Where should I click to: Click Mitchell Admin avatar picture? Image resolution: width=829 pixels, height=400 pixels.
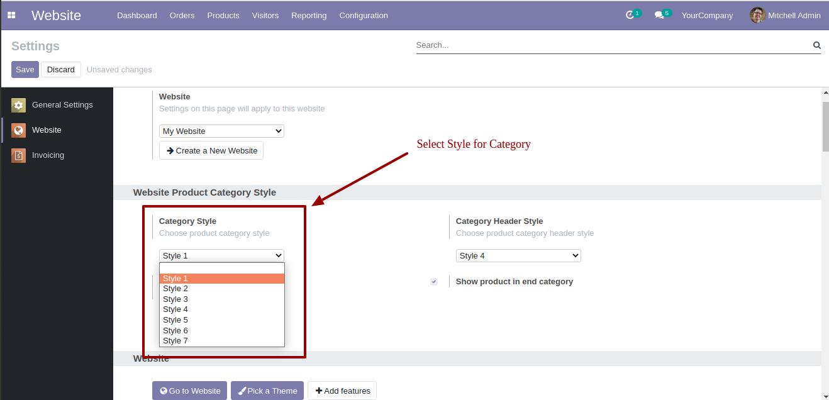[x=757, y=15]
